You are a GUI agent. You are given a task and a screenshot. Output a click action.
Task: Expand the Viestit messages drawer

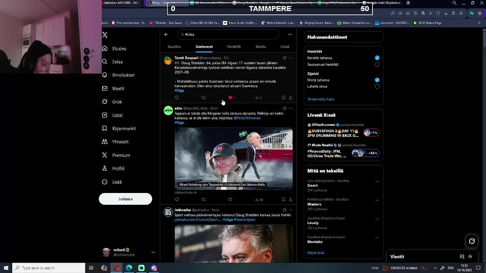coord(470,257)
